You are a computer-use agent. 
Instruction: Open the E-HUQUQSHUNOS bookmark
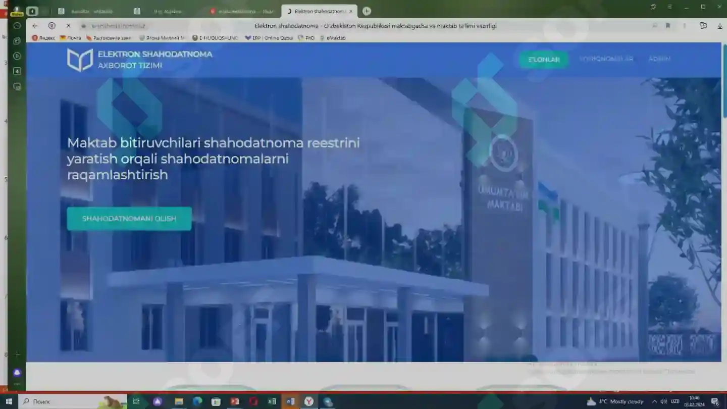(216, 38)
